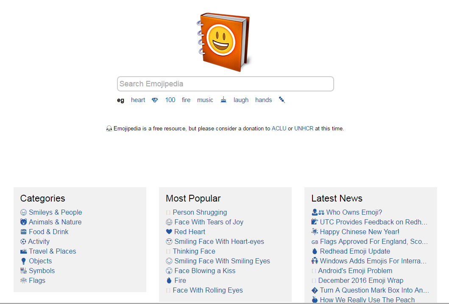Screen dimensions: 449x304
Task: Click the red heart emoji icon
Action: 169,232
